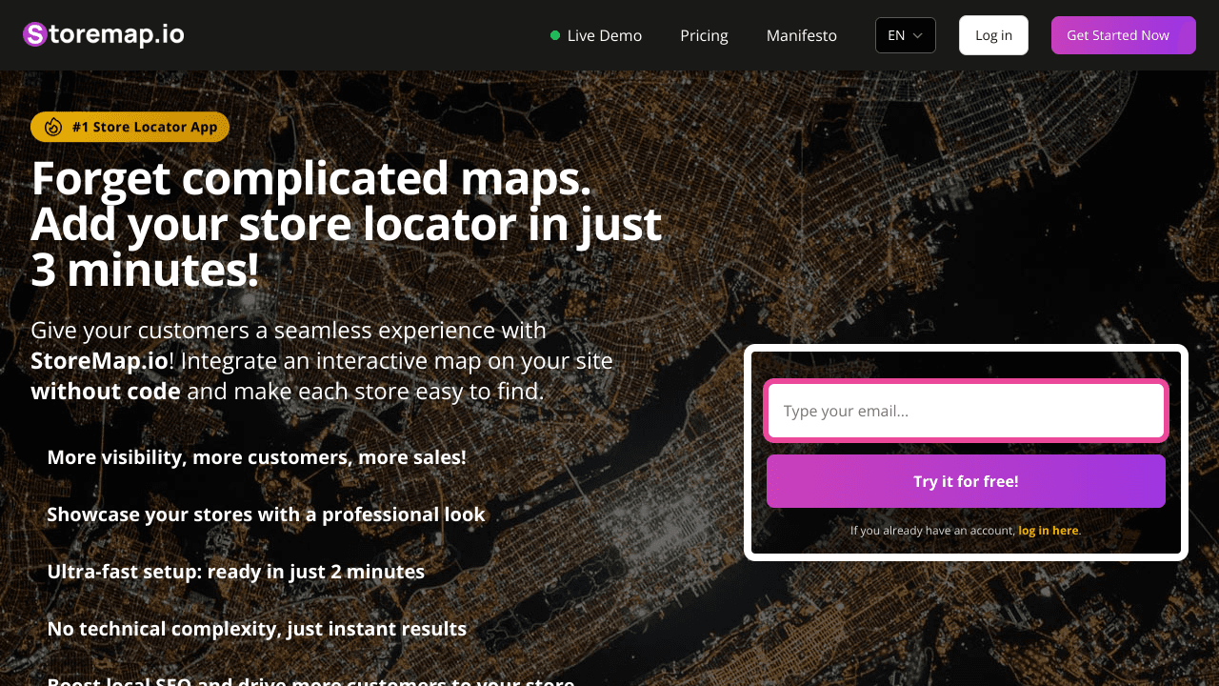Image resolution: width=1219 pixels, height=686 pixels.
Task: Click Get Started Now button
Action: (x=1124, y=35)
